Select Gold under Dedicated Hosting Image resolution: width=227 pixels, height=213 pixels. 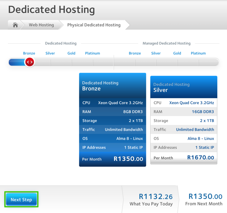71,53
